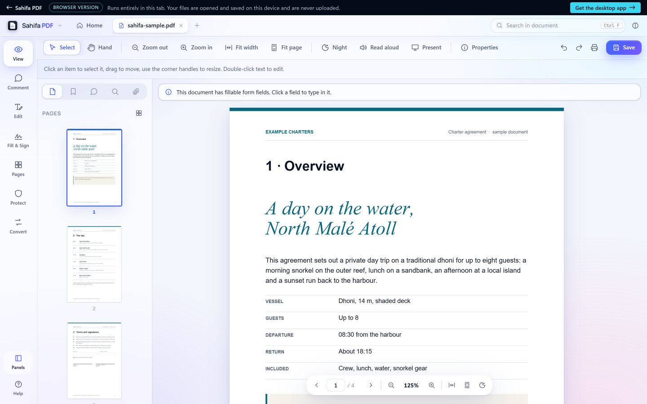Select the page 1 thumbnail

(x=94, y=168)
